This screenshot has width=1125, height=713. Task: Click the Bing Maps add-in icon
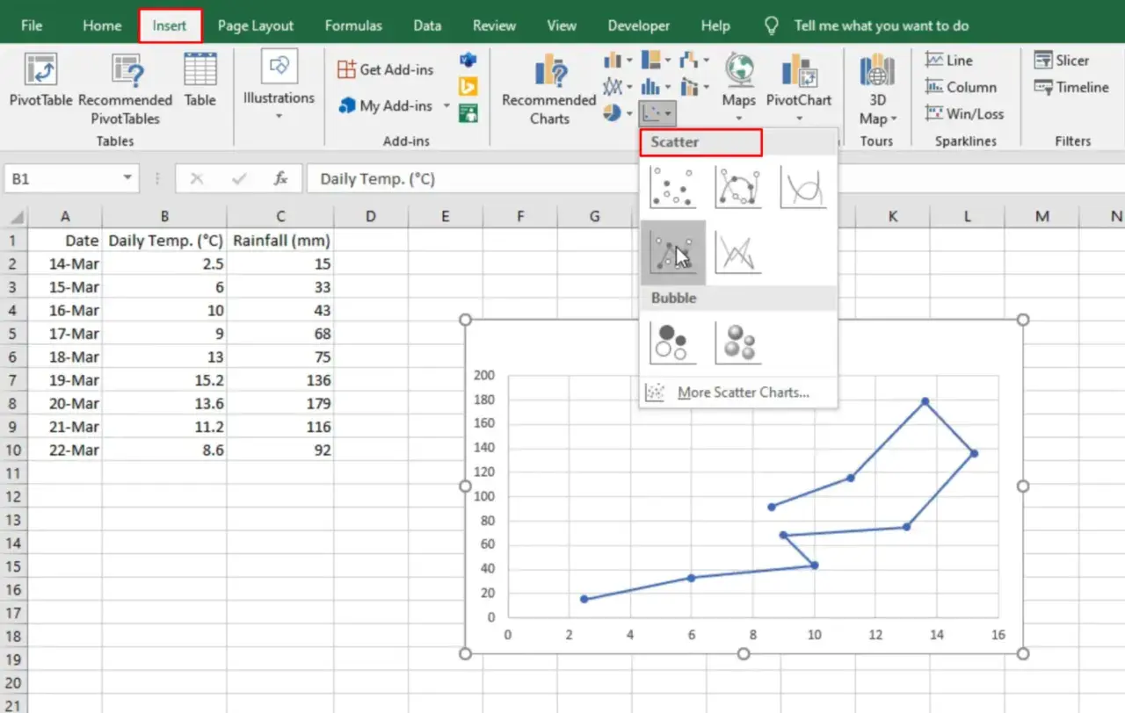468,86
